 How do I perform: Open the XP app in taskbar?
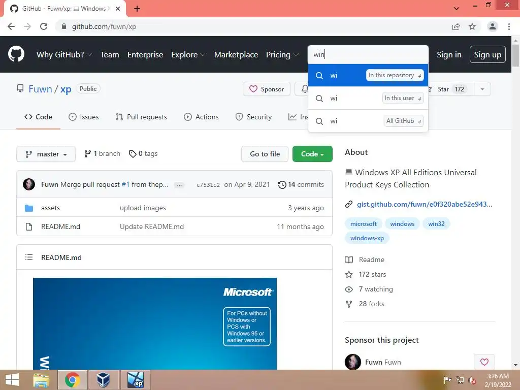(x=136, y=380)
